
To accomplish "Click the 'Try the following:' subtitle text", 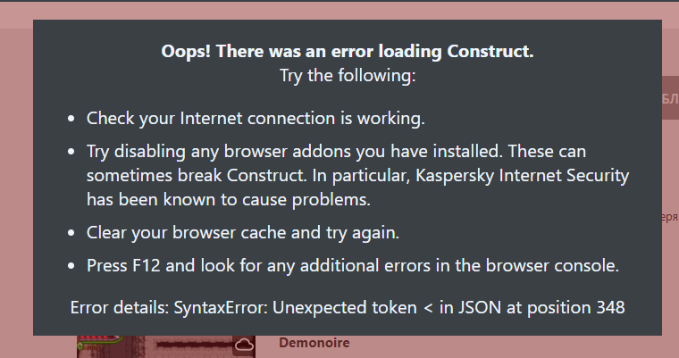I will [348, 76].
